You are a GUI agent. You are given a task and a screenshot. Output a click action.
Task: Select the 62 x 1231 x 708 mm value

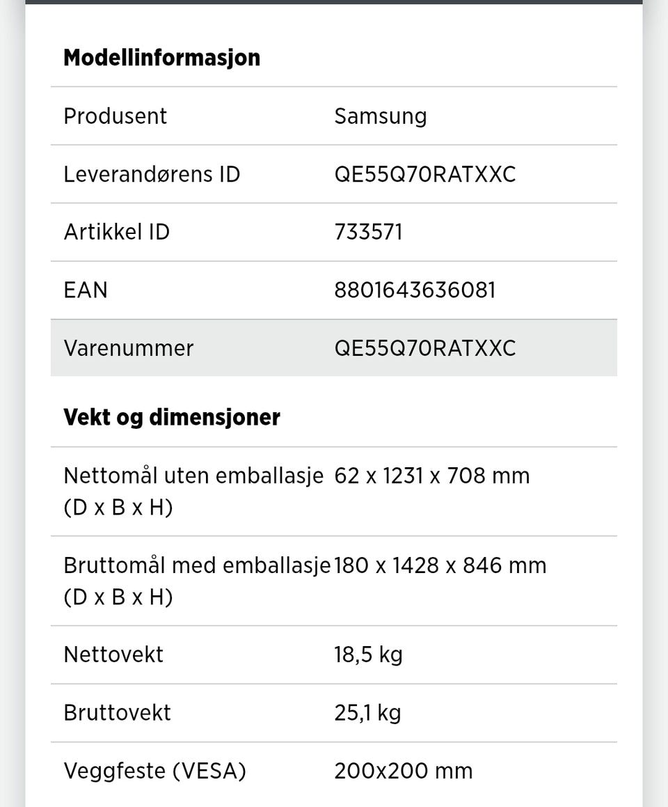[431, 476]
